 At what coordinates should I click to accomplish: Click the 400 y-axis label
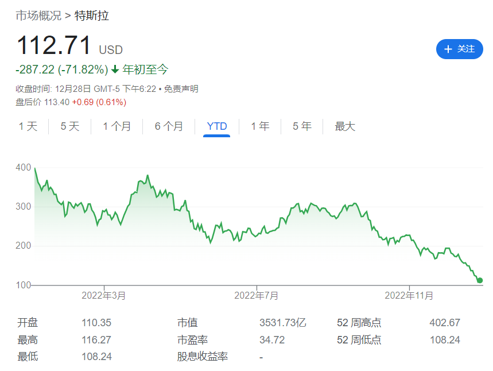[24, 167]
